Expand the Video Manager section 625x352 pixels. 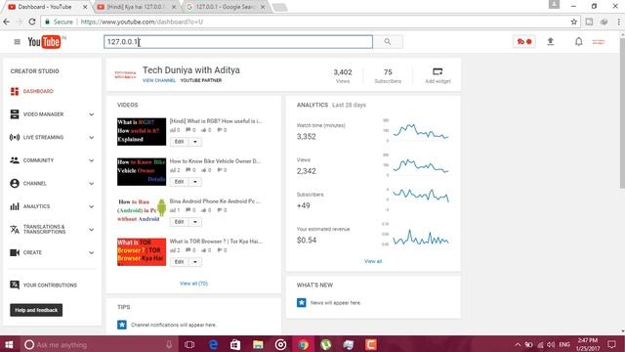coord(91,114)
